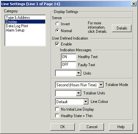Image resolution: width=138 pixels, height=134 pixels.
Task: Open the Help button
Action: 121,127
